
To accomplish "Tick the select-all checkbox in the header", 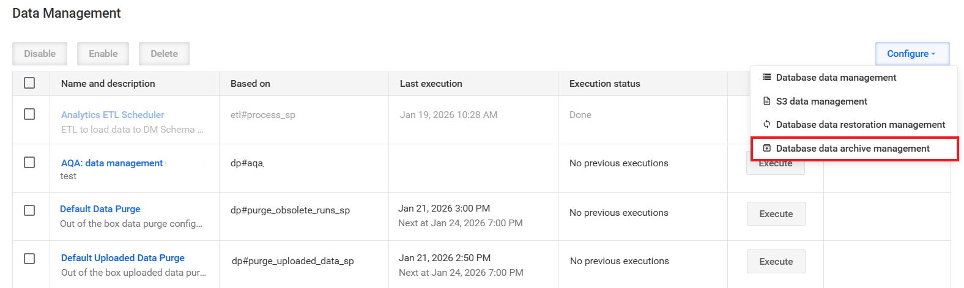I will pyautogui.click(x=29, y=83).
